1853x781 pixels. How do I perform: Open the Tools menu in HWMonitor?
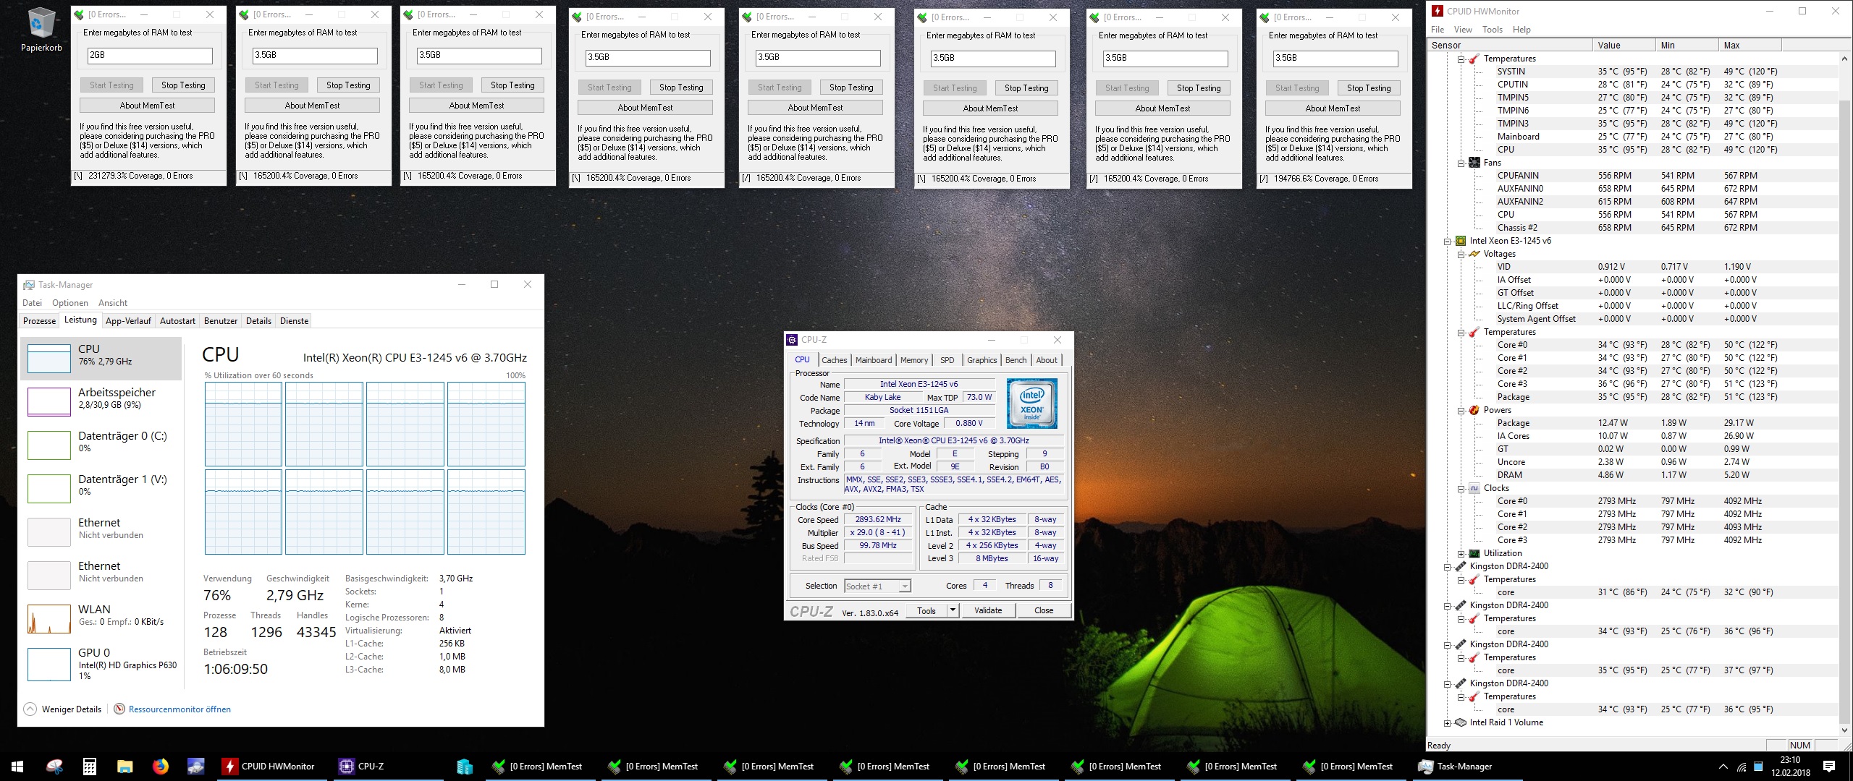(x=1492, y=30)
